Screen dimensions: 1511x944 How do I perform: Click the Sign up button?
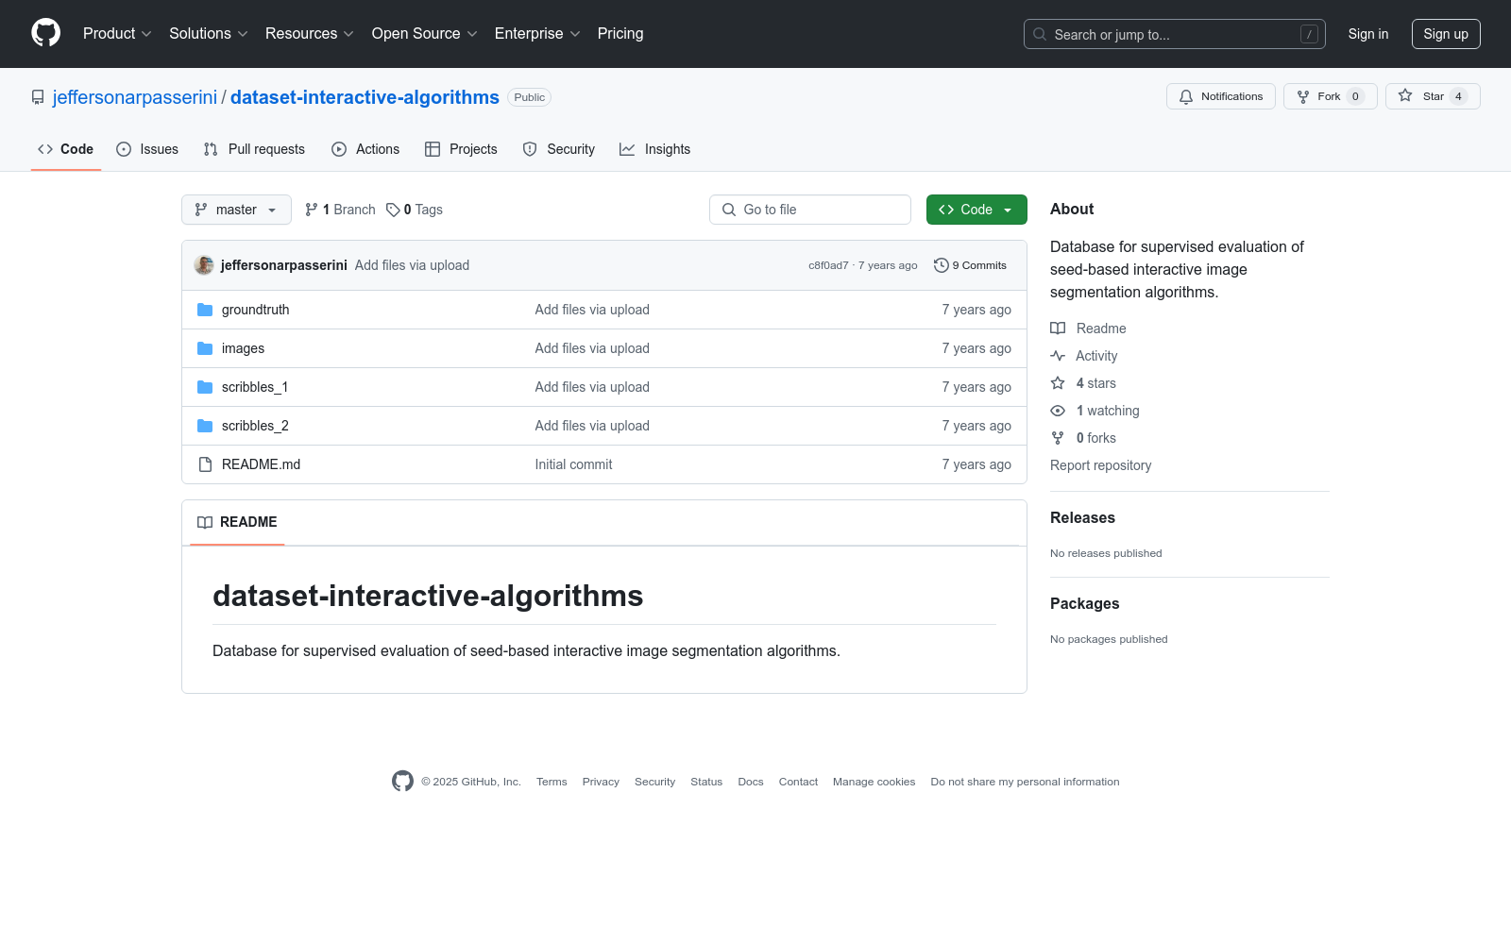pyautogui.click(x=1446, y=34)
